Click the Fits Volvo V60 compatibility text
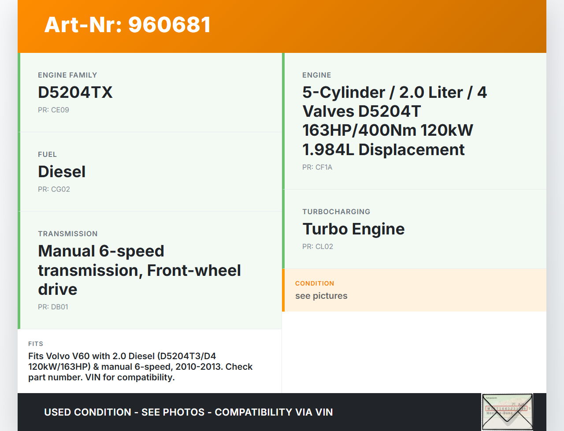The image size is (564, 431). click(x=140, y=367)
